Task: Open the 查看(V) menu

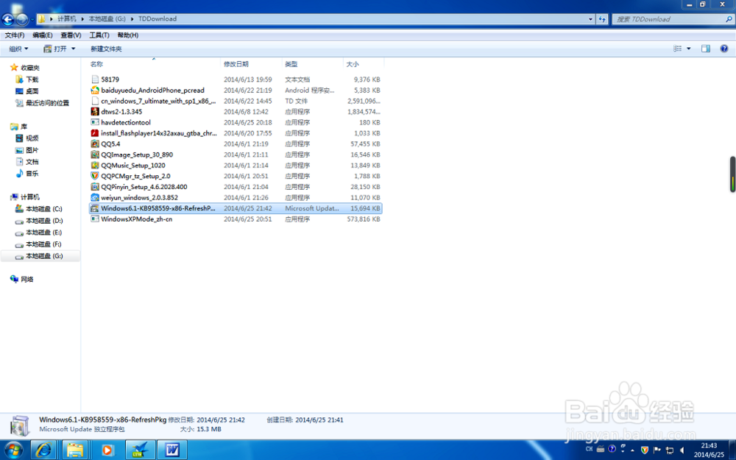Action: point(71,35)
